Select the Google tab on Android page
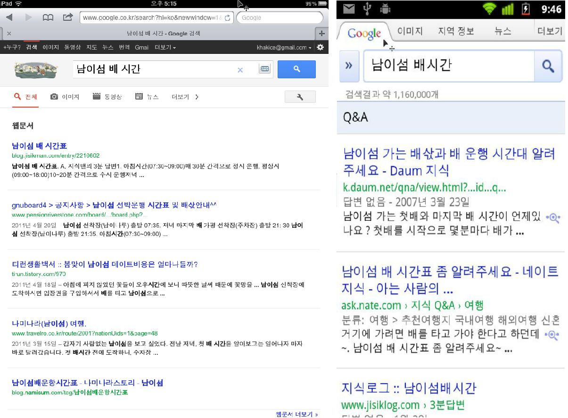568x418 pixels. 364,33
